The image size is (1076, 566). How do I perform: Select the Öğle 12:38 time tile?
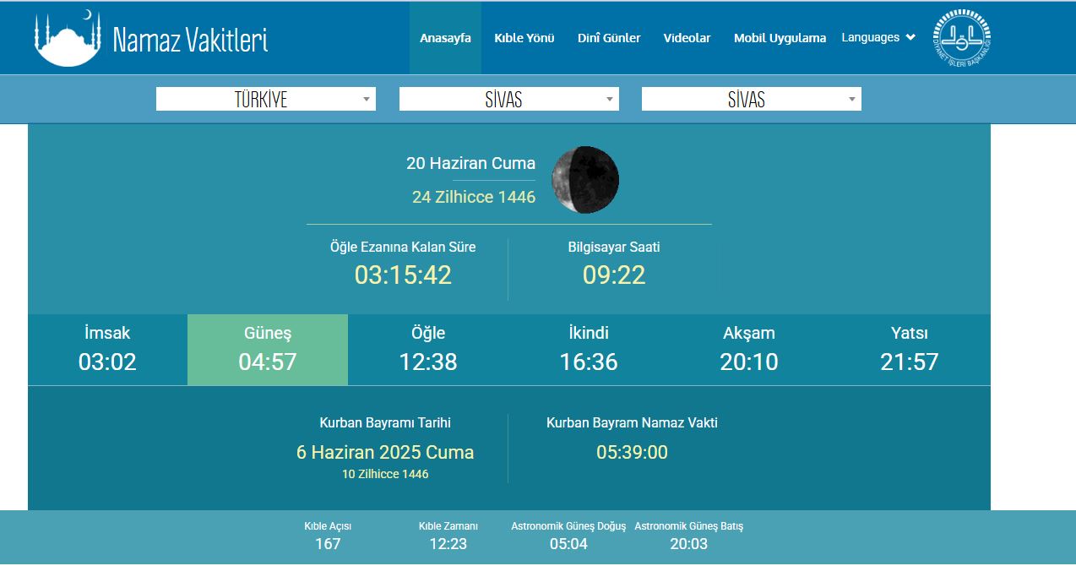tap(428, 350)
